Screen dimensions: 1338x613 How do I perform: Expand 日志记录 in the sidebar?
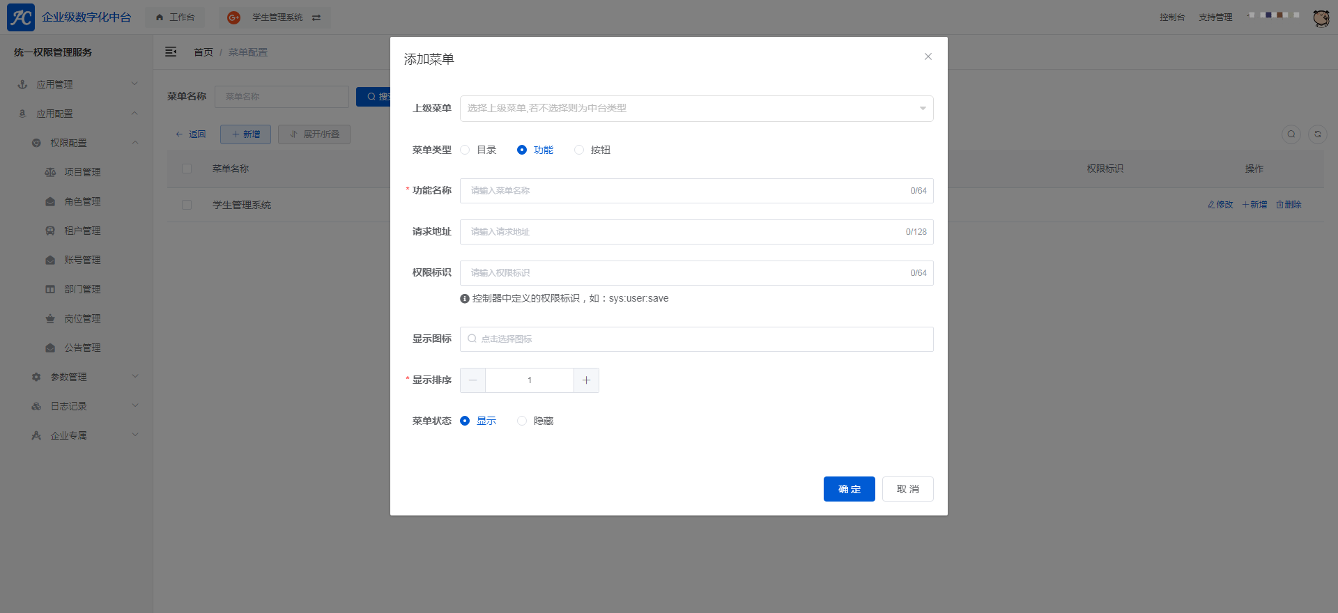68,406
